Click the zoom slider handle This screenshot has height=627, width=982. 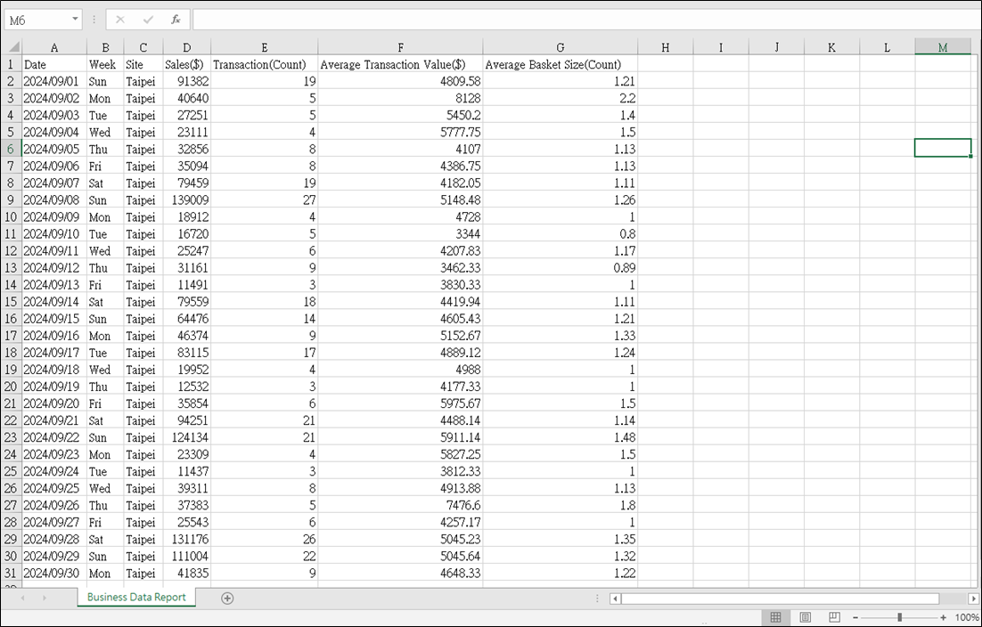[900, 617]
